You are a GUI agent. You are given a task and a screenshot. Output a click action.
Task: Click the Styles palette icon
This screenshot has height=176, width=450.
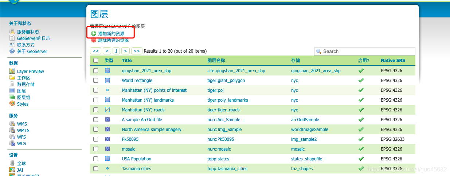tap(12, 104)
